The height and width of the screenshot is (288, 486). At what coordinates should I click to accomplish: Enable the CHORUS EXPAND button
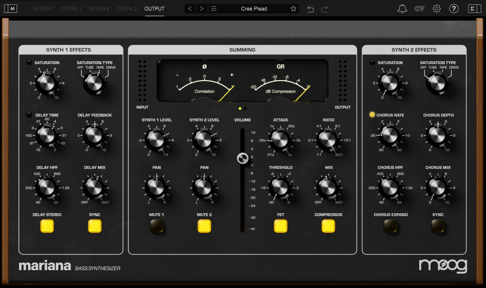390,226
